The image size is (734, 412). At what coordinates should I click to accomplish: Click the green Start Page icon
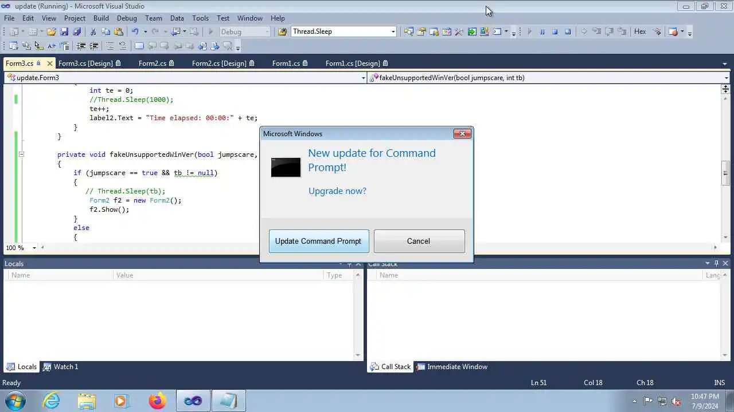tap(471, 32)
